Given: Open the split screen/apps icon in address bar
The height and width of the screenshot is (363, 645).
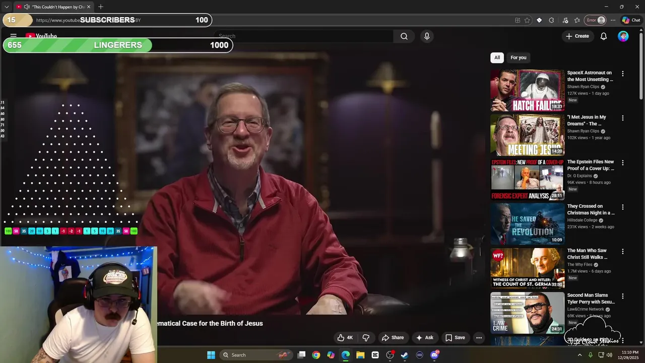Looking at the screenshot, I should [518, 20].
